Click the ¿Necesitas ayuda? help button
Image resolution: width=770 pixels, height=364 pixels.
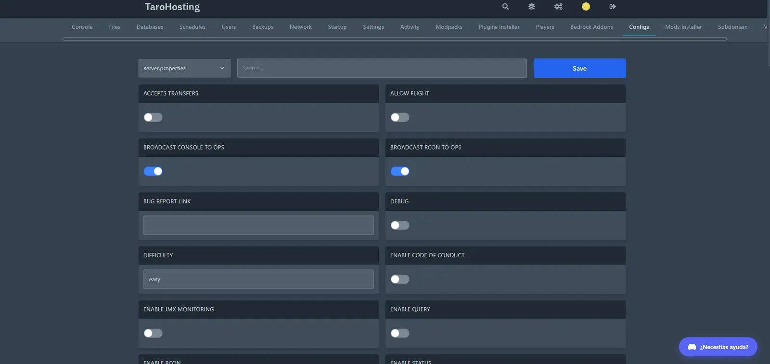718,347
